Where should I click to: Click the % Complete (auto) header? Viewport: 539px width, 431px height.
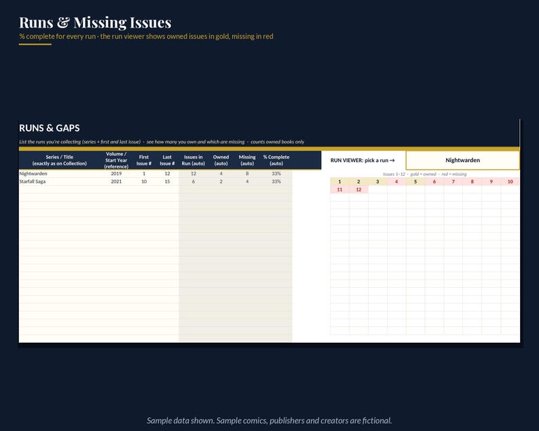pos(276,160)
